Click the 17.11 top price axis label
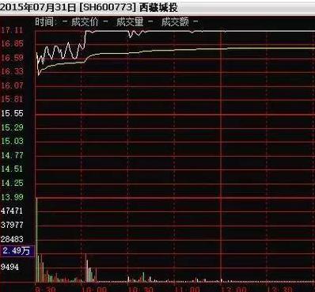This screenshot has height=292, width=315. (12, 30)
